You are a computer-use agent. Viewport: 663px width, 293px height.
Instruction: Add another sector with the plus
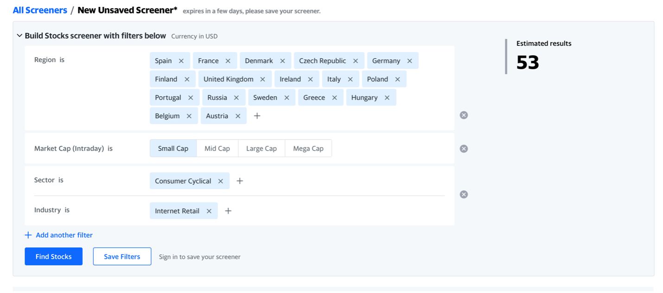pyautogui.click(x=240, y=181)
